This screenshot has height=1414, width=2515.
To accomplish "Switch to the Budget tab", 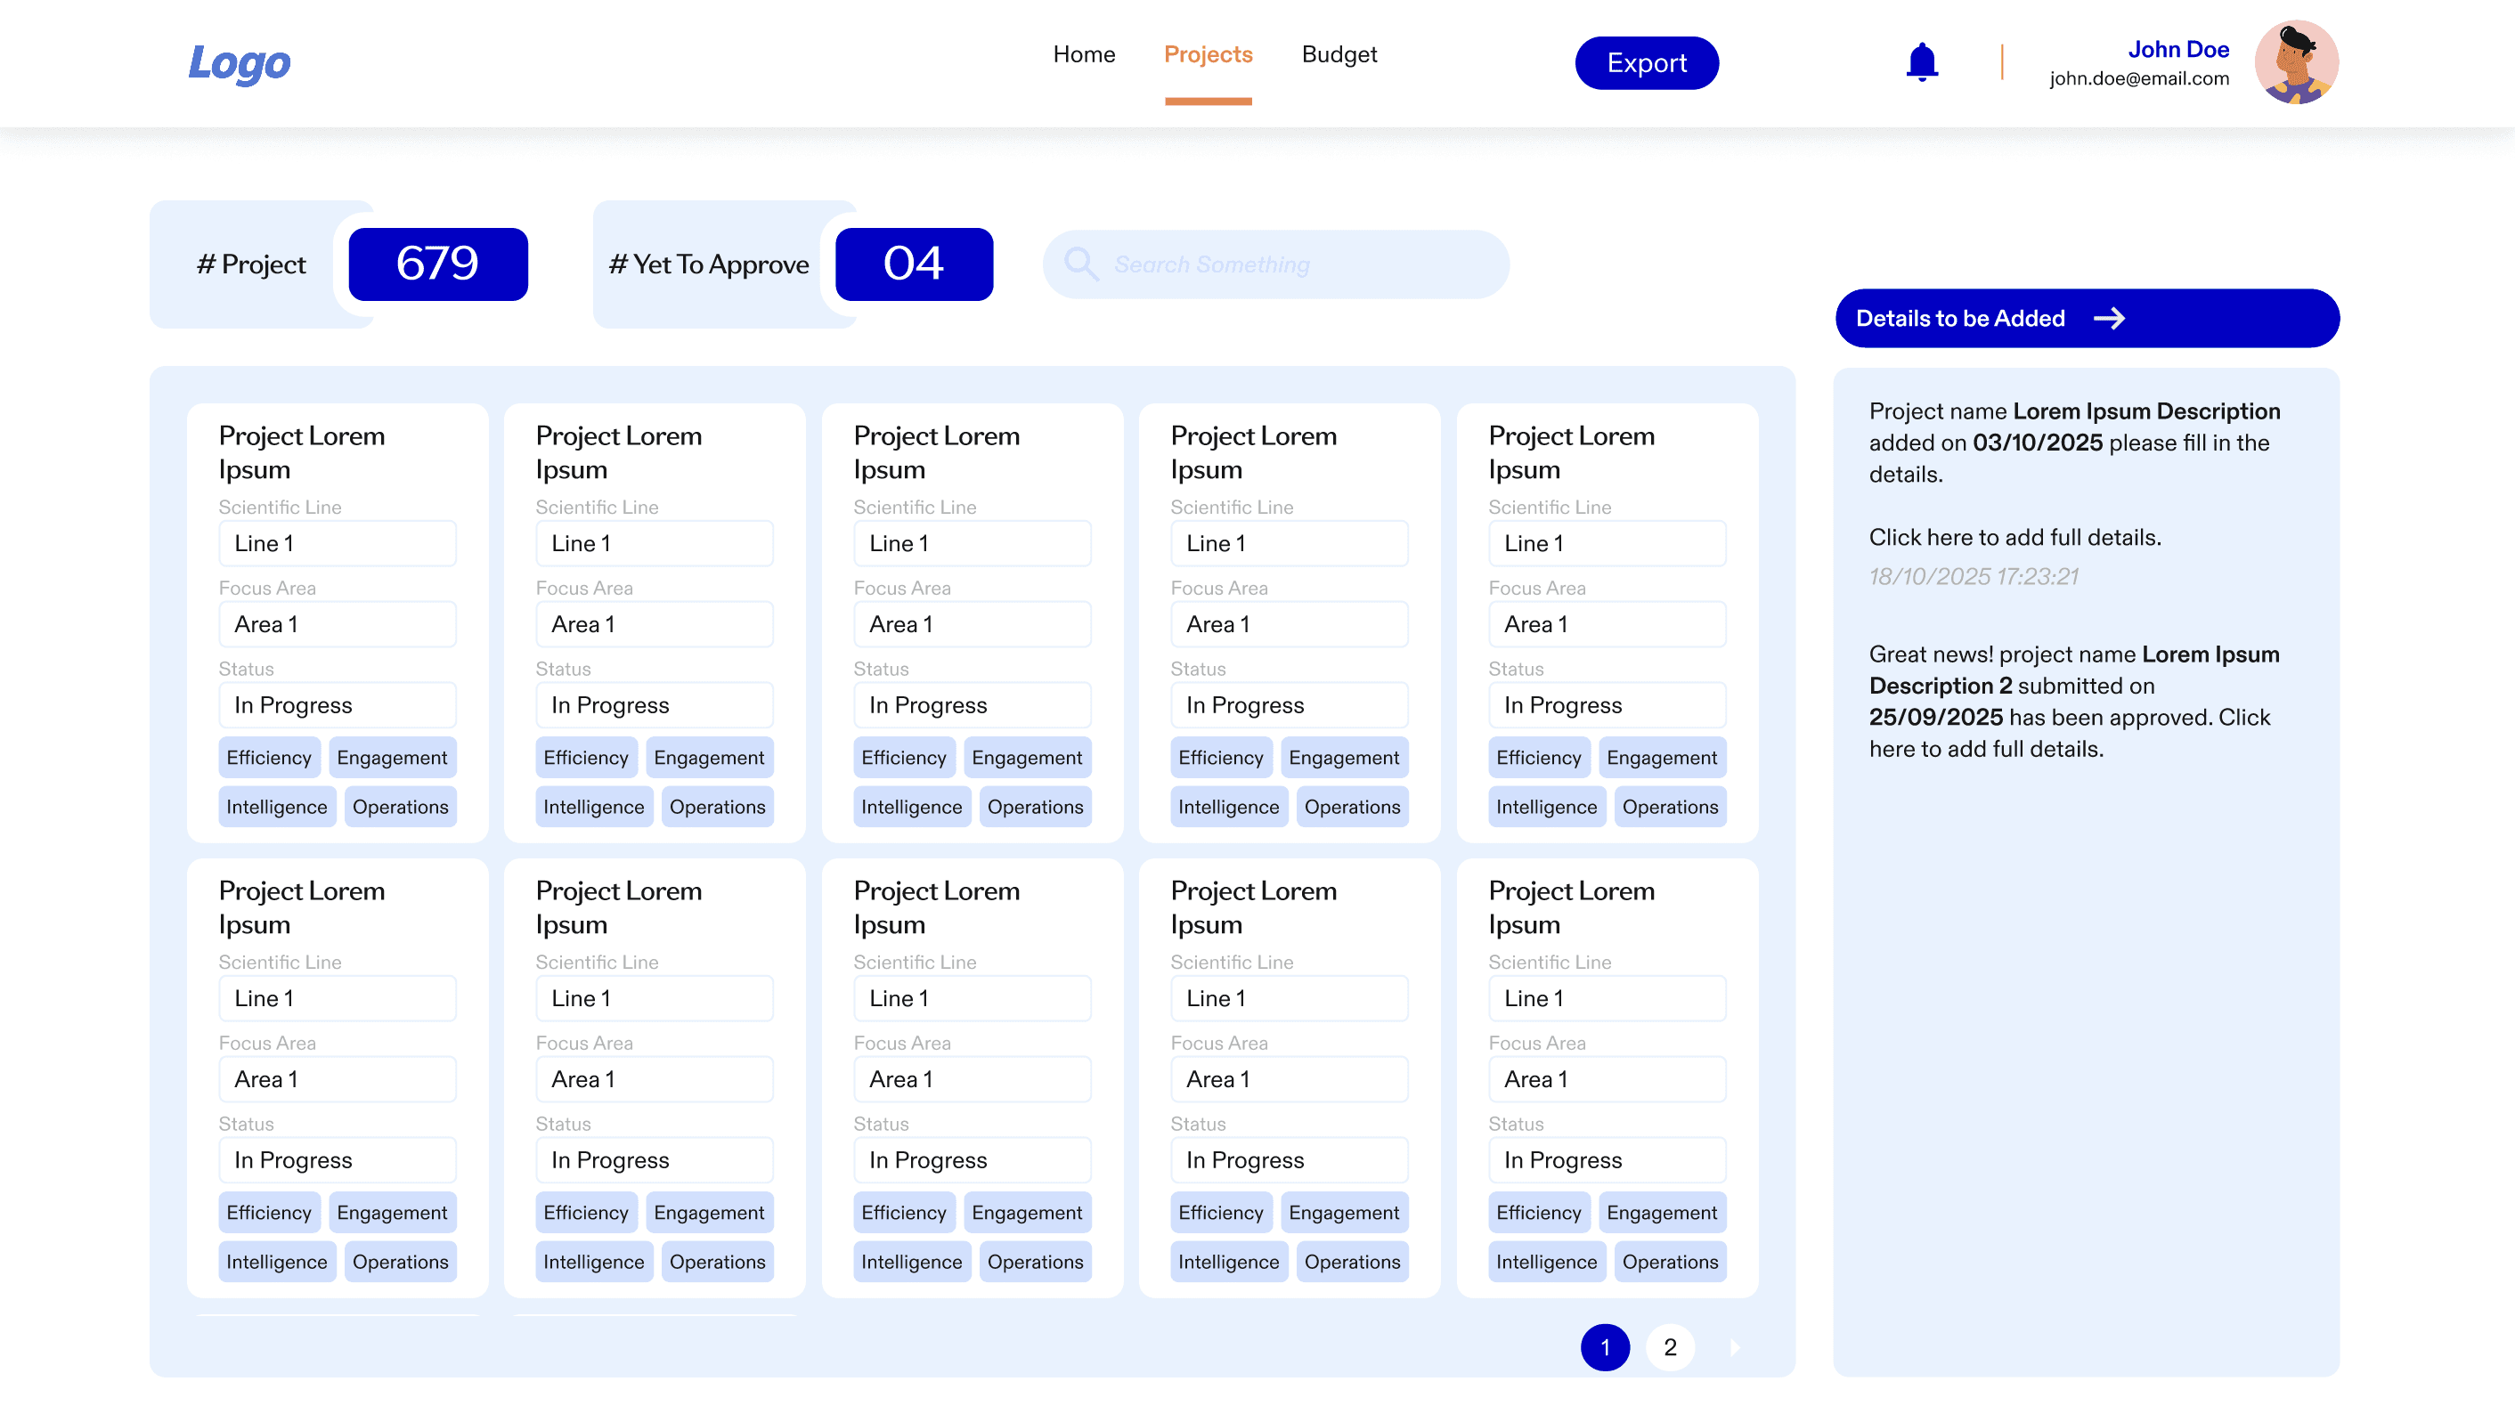I will tap(1339, 54).
